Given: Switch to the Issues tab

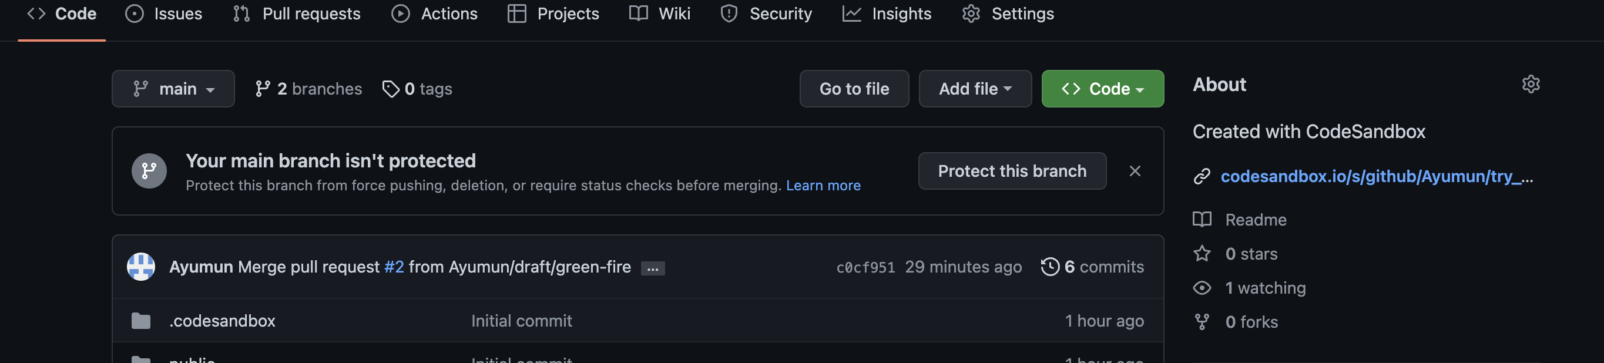Looking at the screenshot, I should [x=164, y=14].
